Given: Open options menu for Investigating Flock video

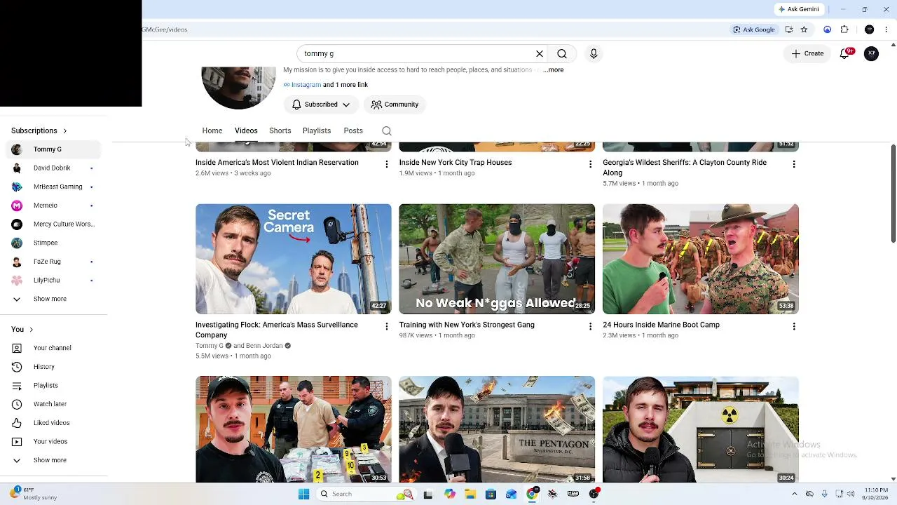Looking at the screenshot, I should point(386,326).
